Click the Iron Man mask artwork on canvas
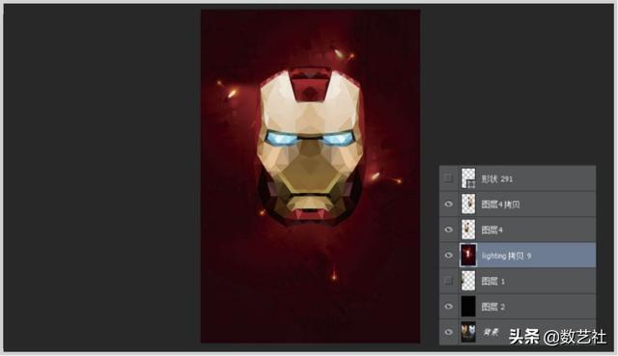The width and height of the screenshot is (618, 356). click(310, 146)
